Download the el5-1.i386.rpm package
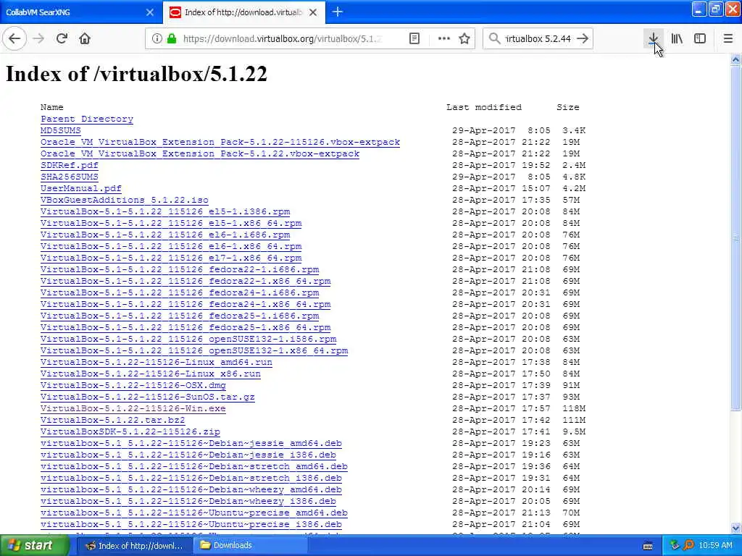The height and width of the screenshot is (556, 742). (x=165, y=211)
